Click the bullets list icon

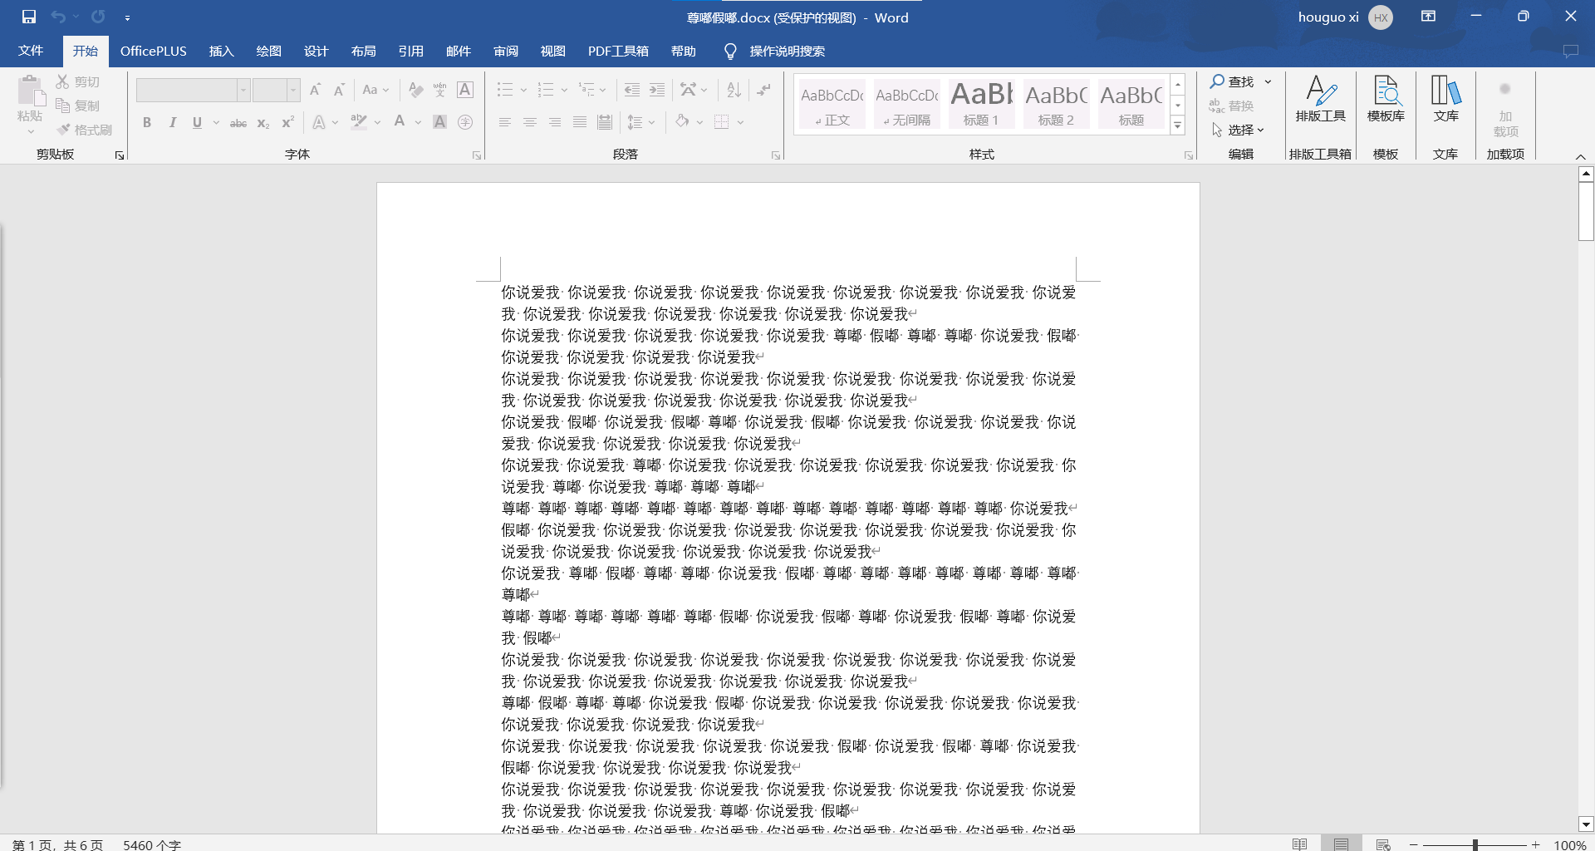point(504,90)
